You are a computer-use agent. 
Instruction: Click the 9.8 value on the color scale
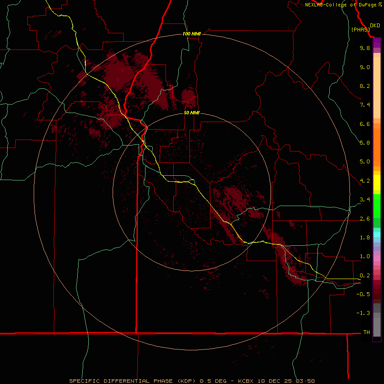point(365,48)
